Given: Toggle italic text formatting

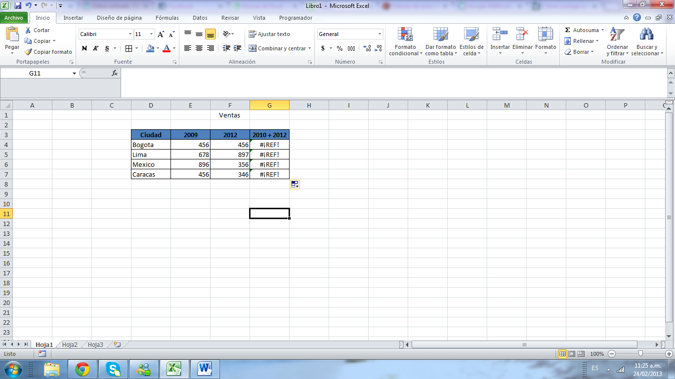Looking at the screenshot, I should coord(96,48).
